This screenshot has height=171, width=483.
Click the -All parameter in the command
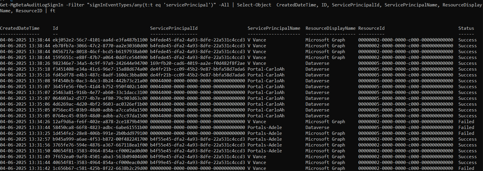(x=224, y=5)
